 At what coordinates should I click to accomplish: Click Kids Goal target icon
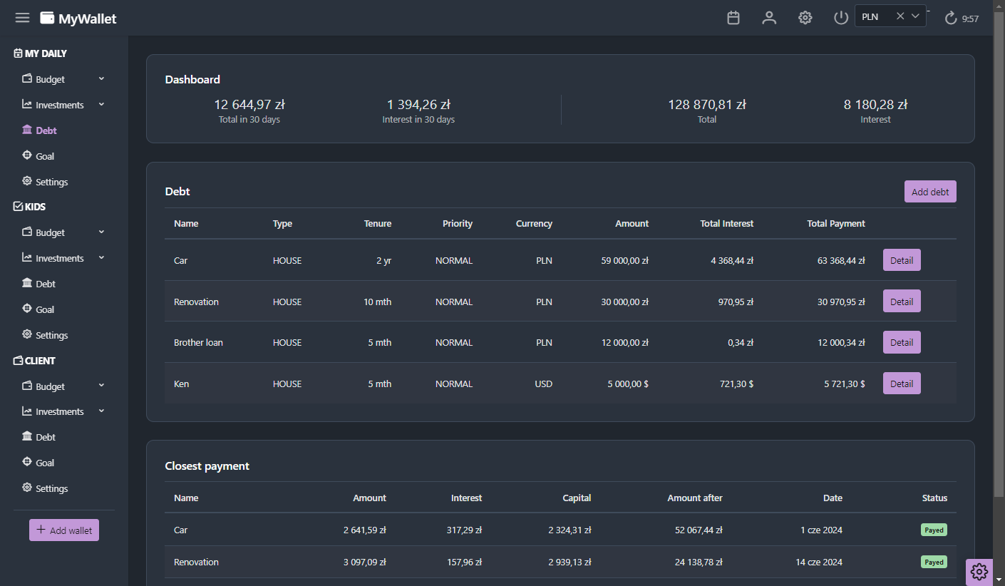(27, 309)
